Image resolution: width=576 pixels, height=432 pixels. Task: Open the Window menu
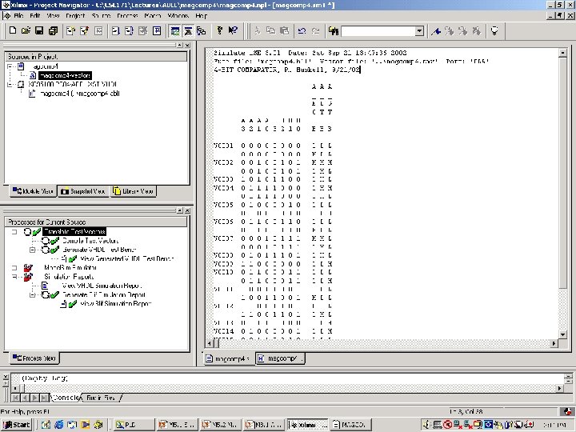[178, 16]
